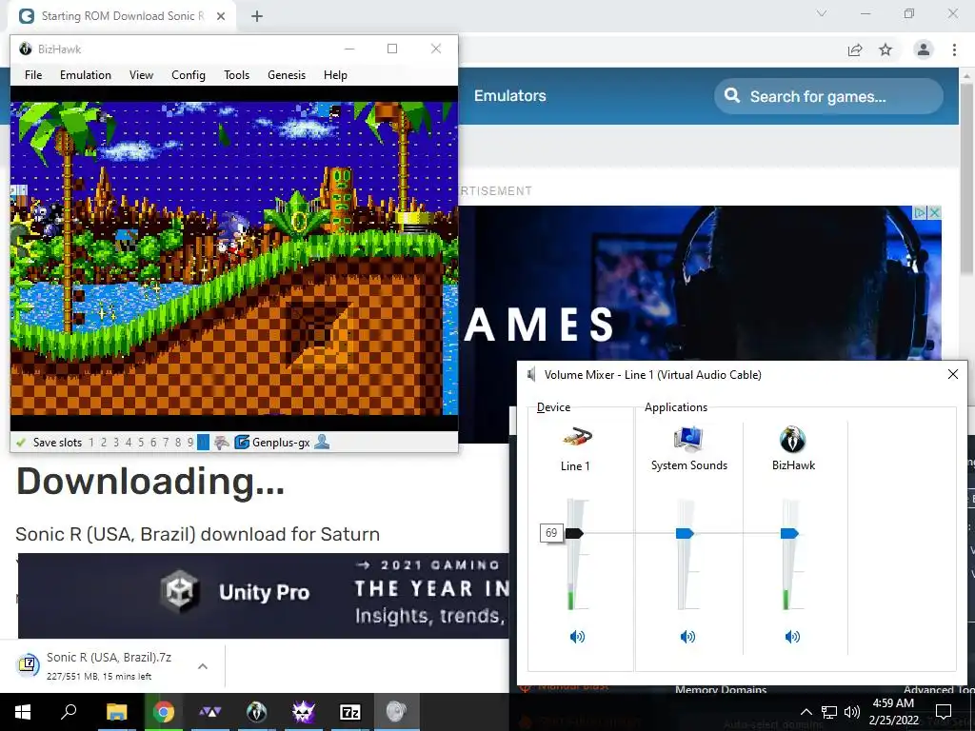Screen dimensions: 975x731
Task: Select save slot 5 in BizHawk
Action: [141, 443]
